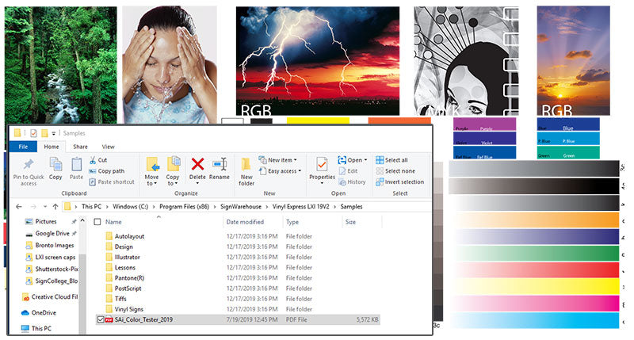The image size is (634, 340).
Task: Toggle the select-all checkbox beside Name header
Action: [98, 223]
